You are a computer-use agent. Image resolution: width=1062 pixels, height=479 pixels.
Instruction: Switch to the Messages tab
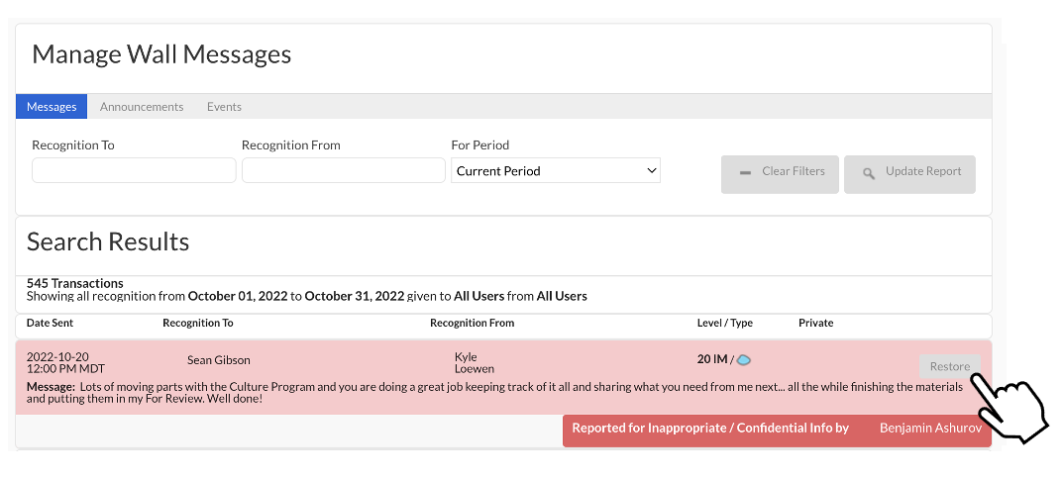[x=52, y=106]
